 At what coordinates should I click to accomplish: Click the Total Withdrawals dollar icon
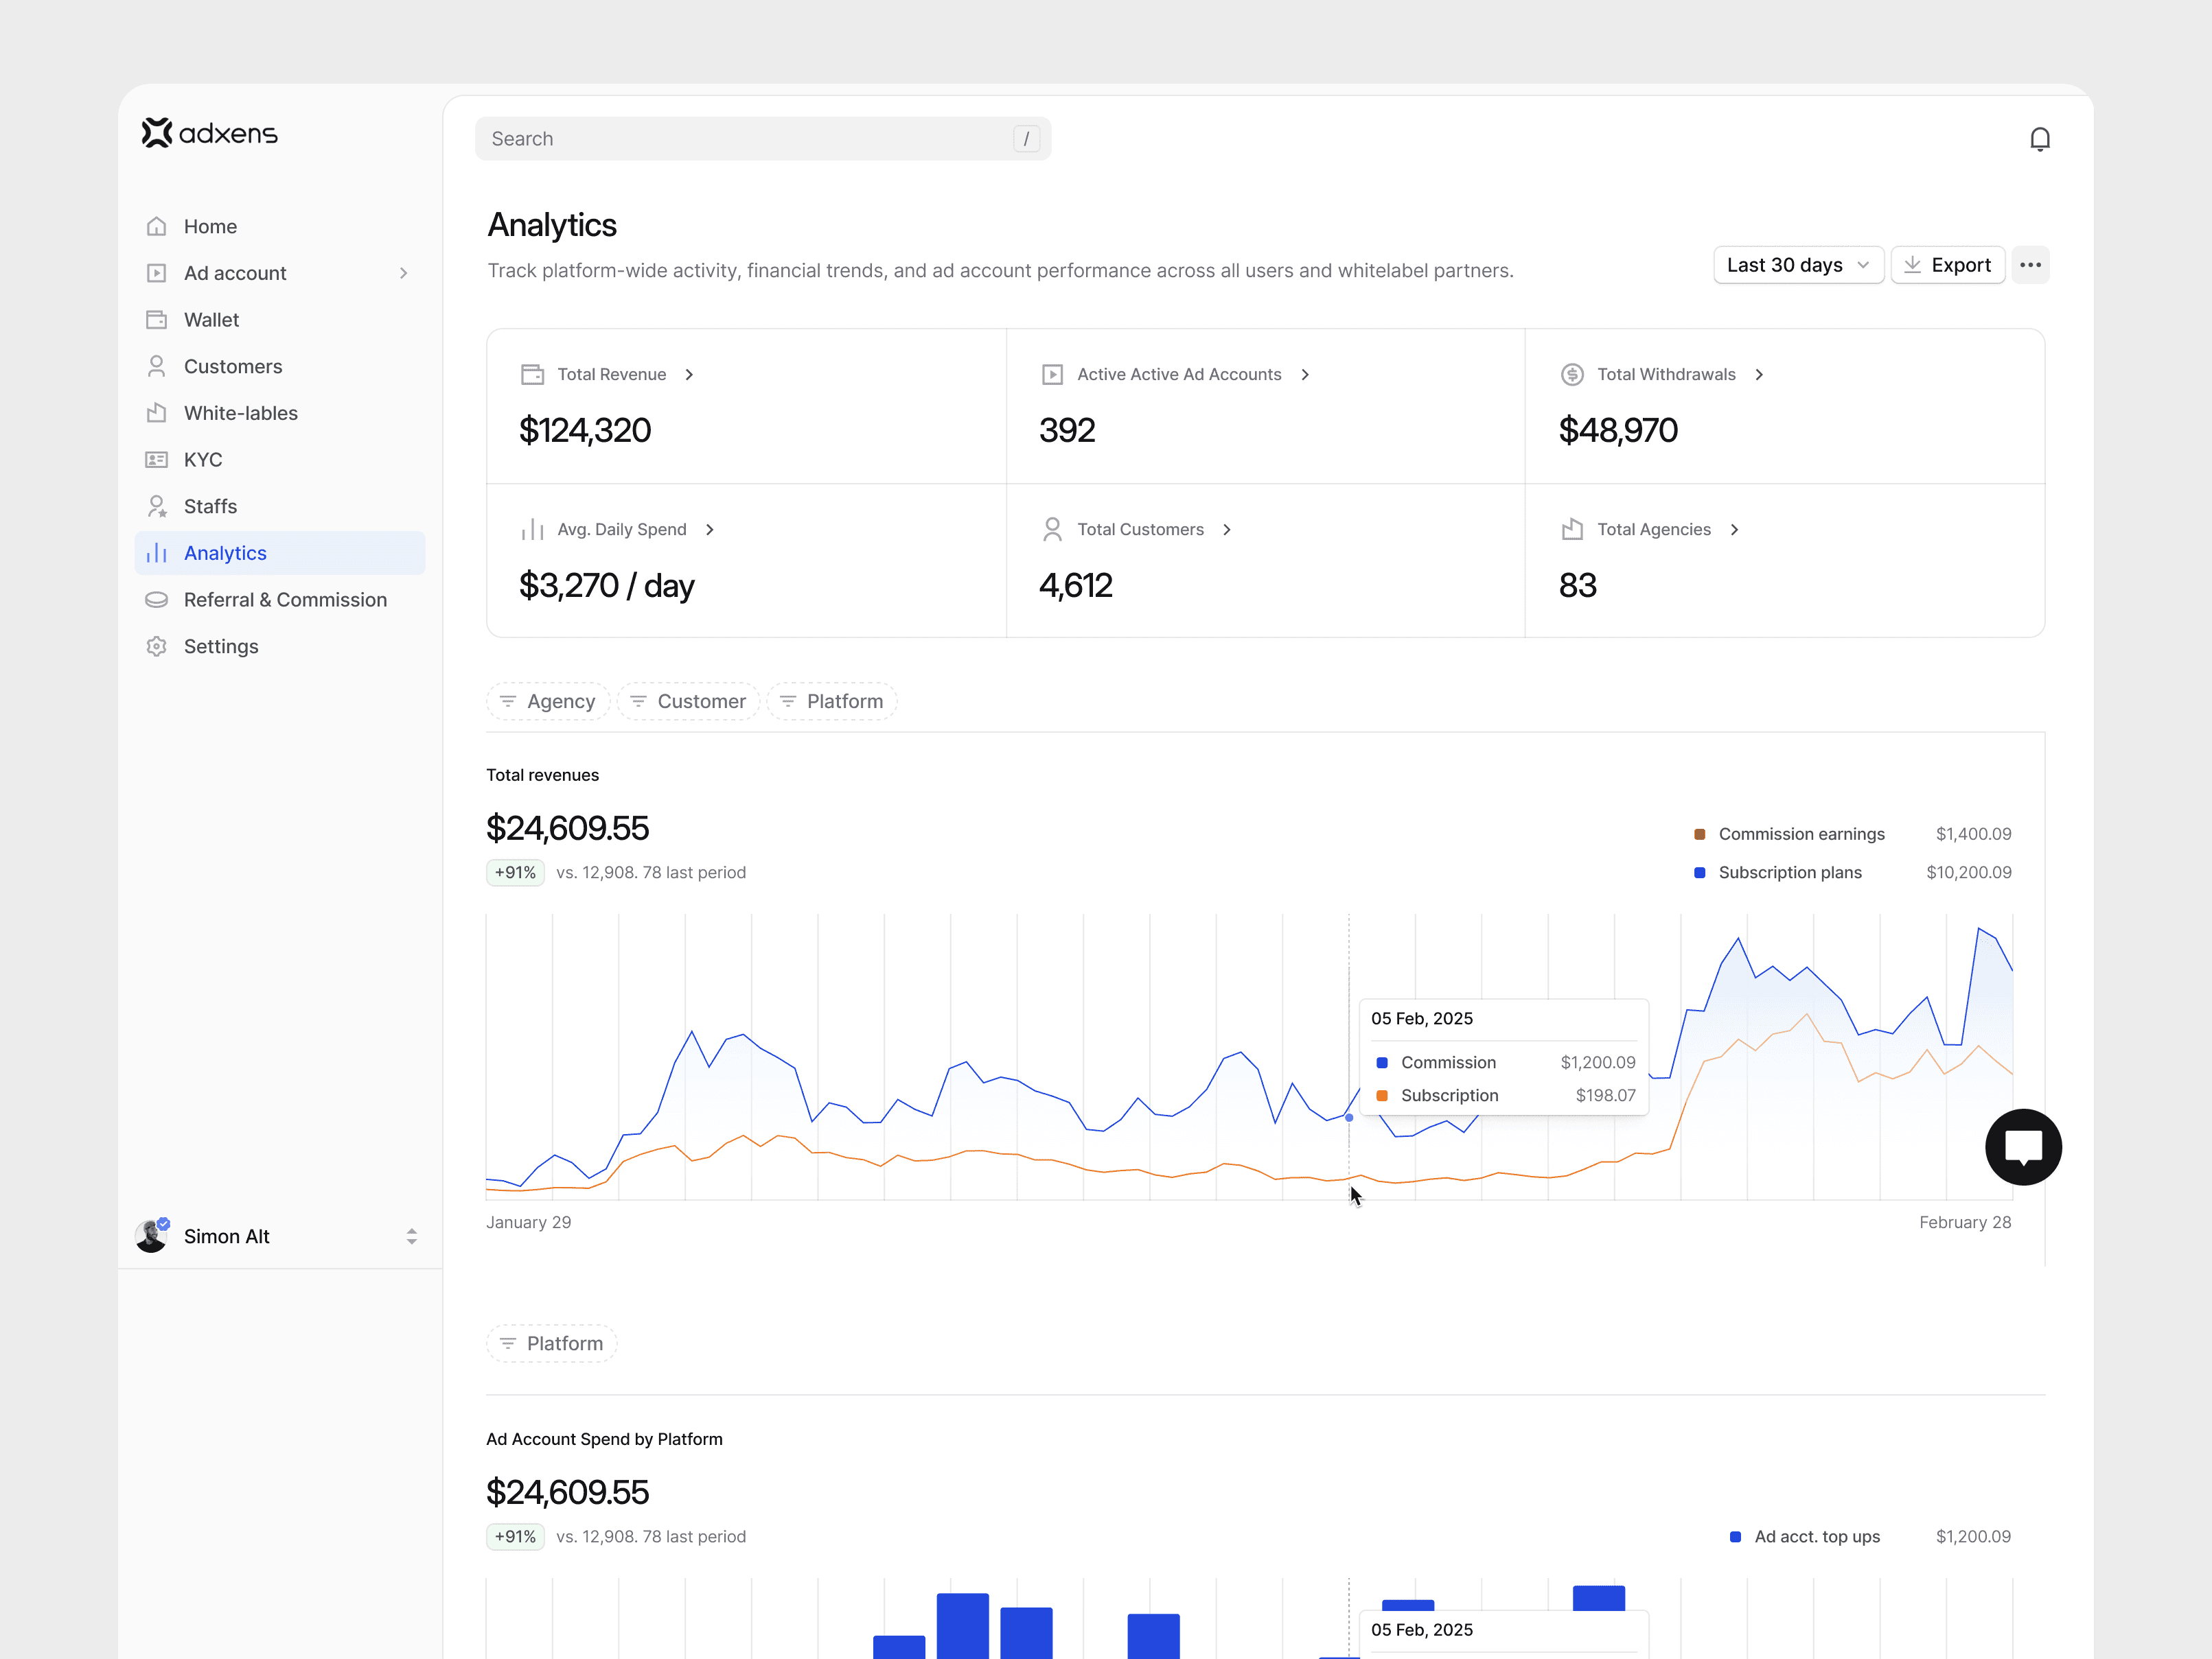pos(1571,375)
